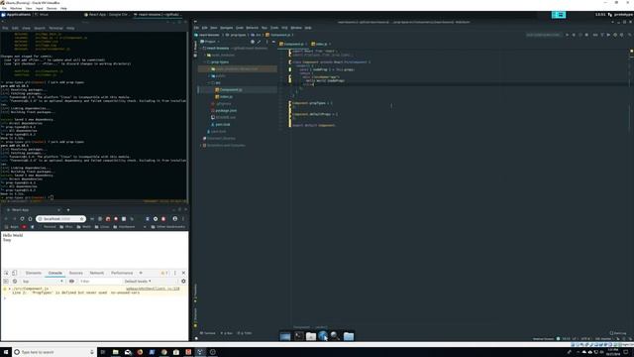Screen dimensions: 634x357
Task: Click the Chrome home button
Action: 30,219
